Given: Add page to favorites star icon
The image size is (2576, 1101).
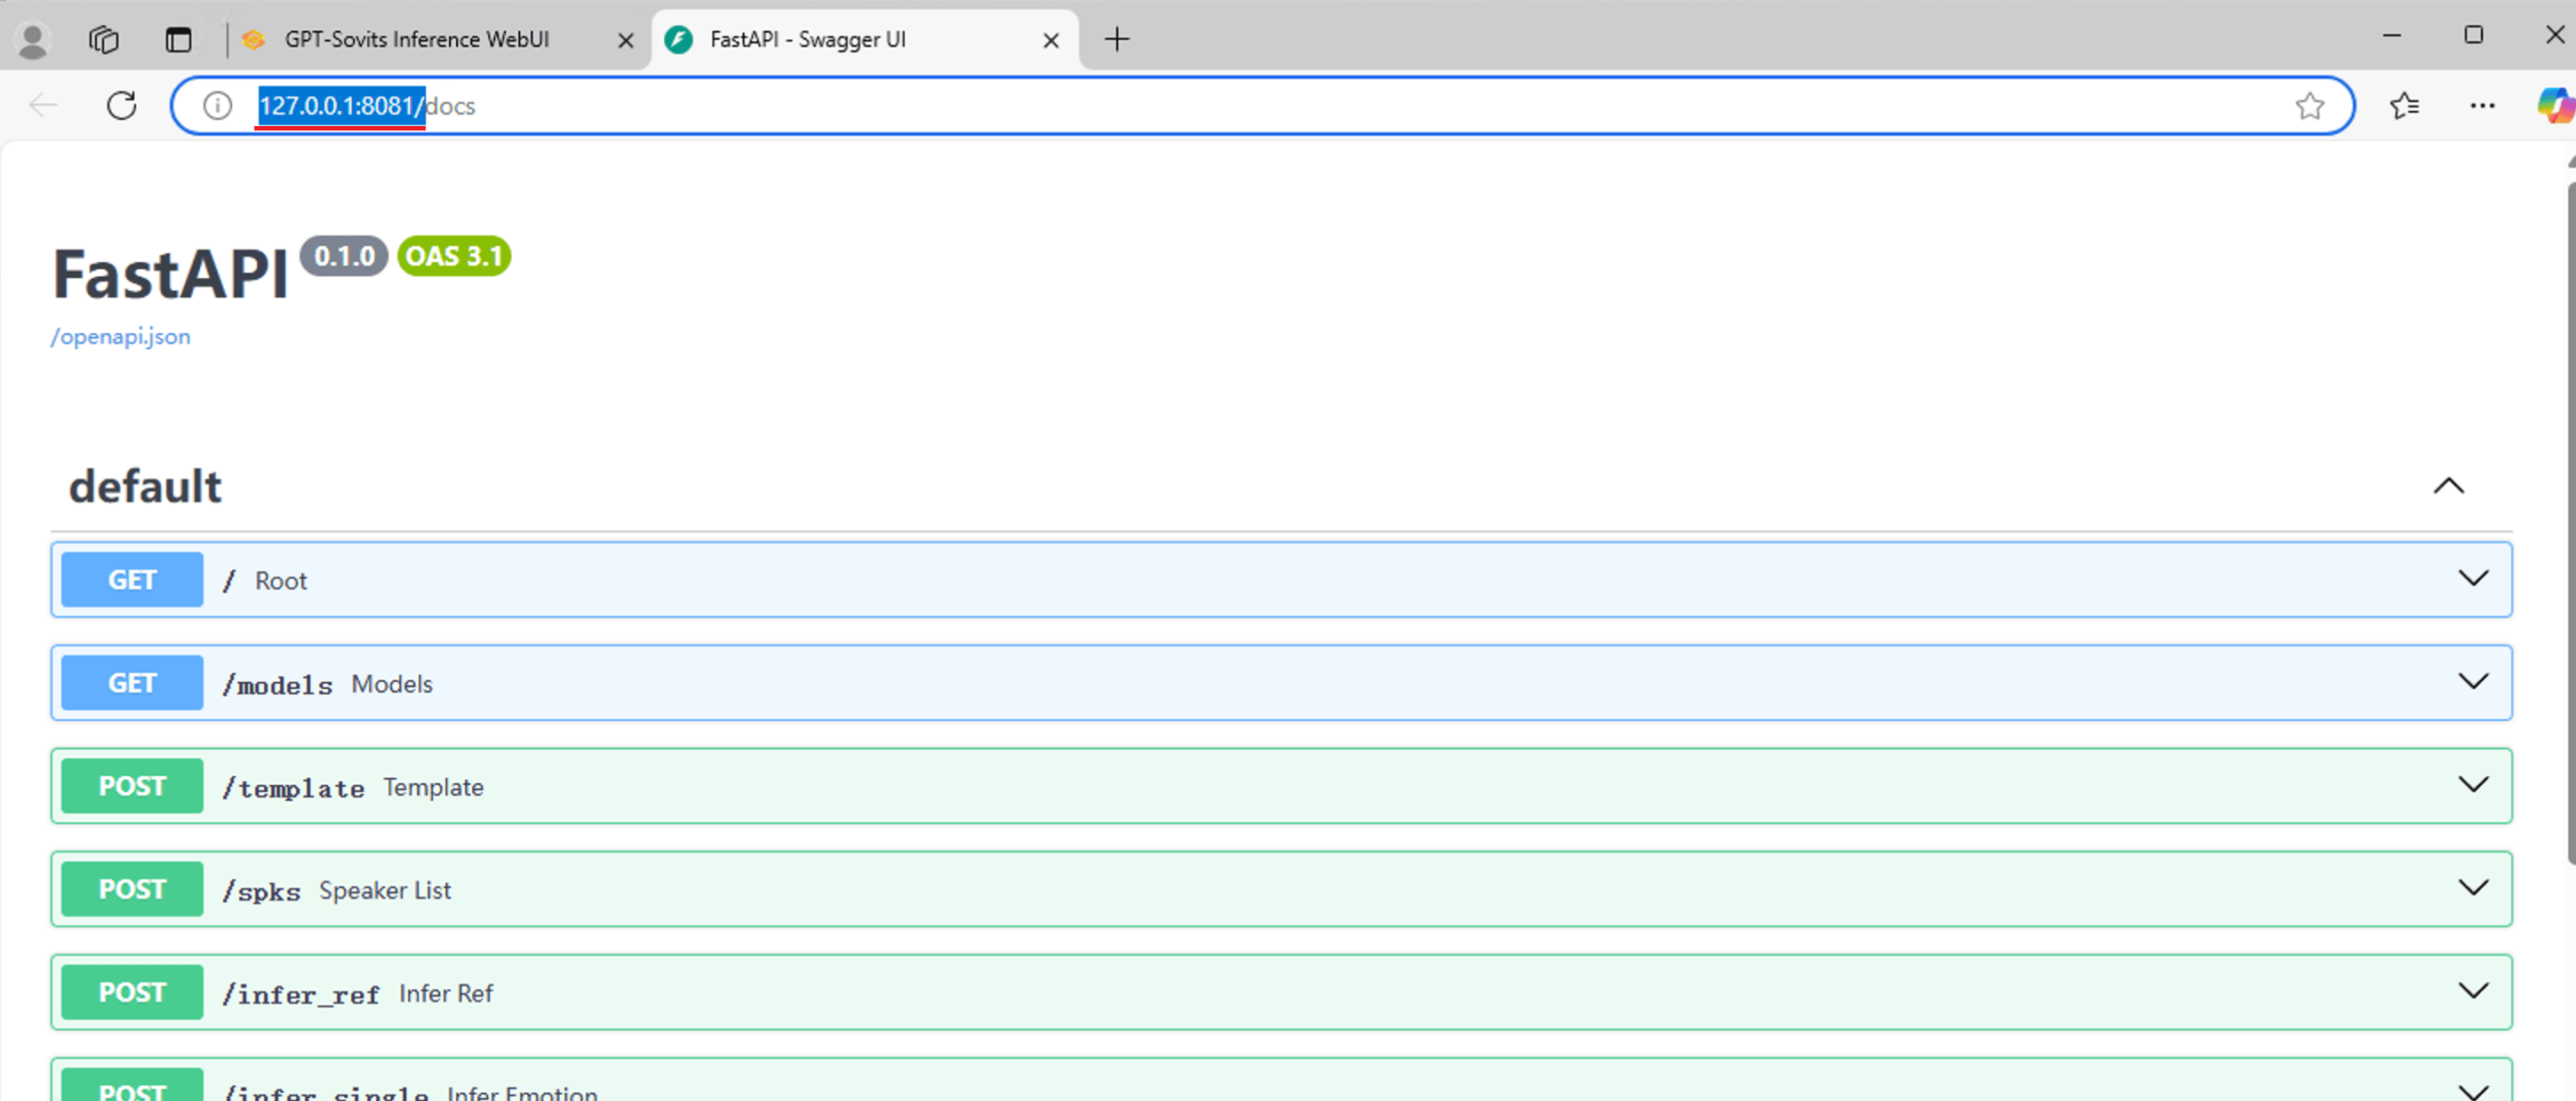Looking at the screenshot, I should click(x=2309, y=105).
